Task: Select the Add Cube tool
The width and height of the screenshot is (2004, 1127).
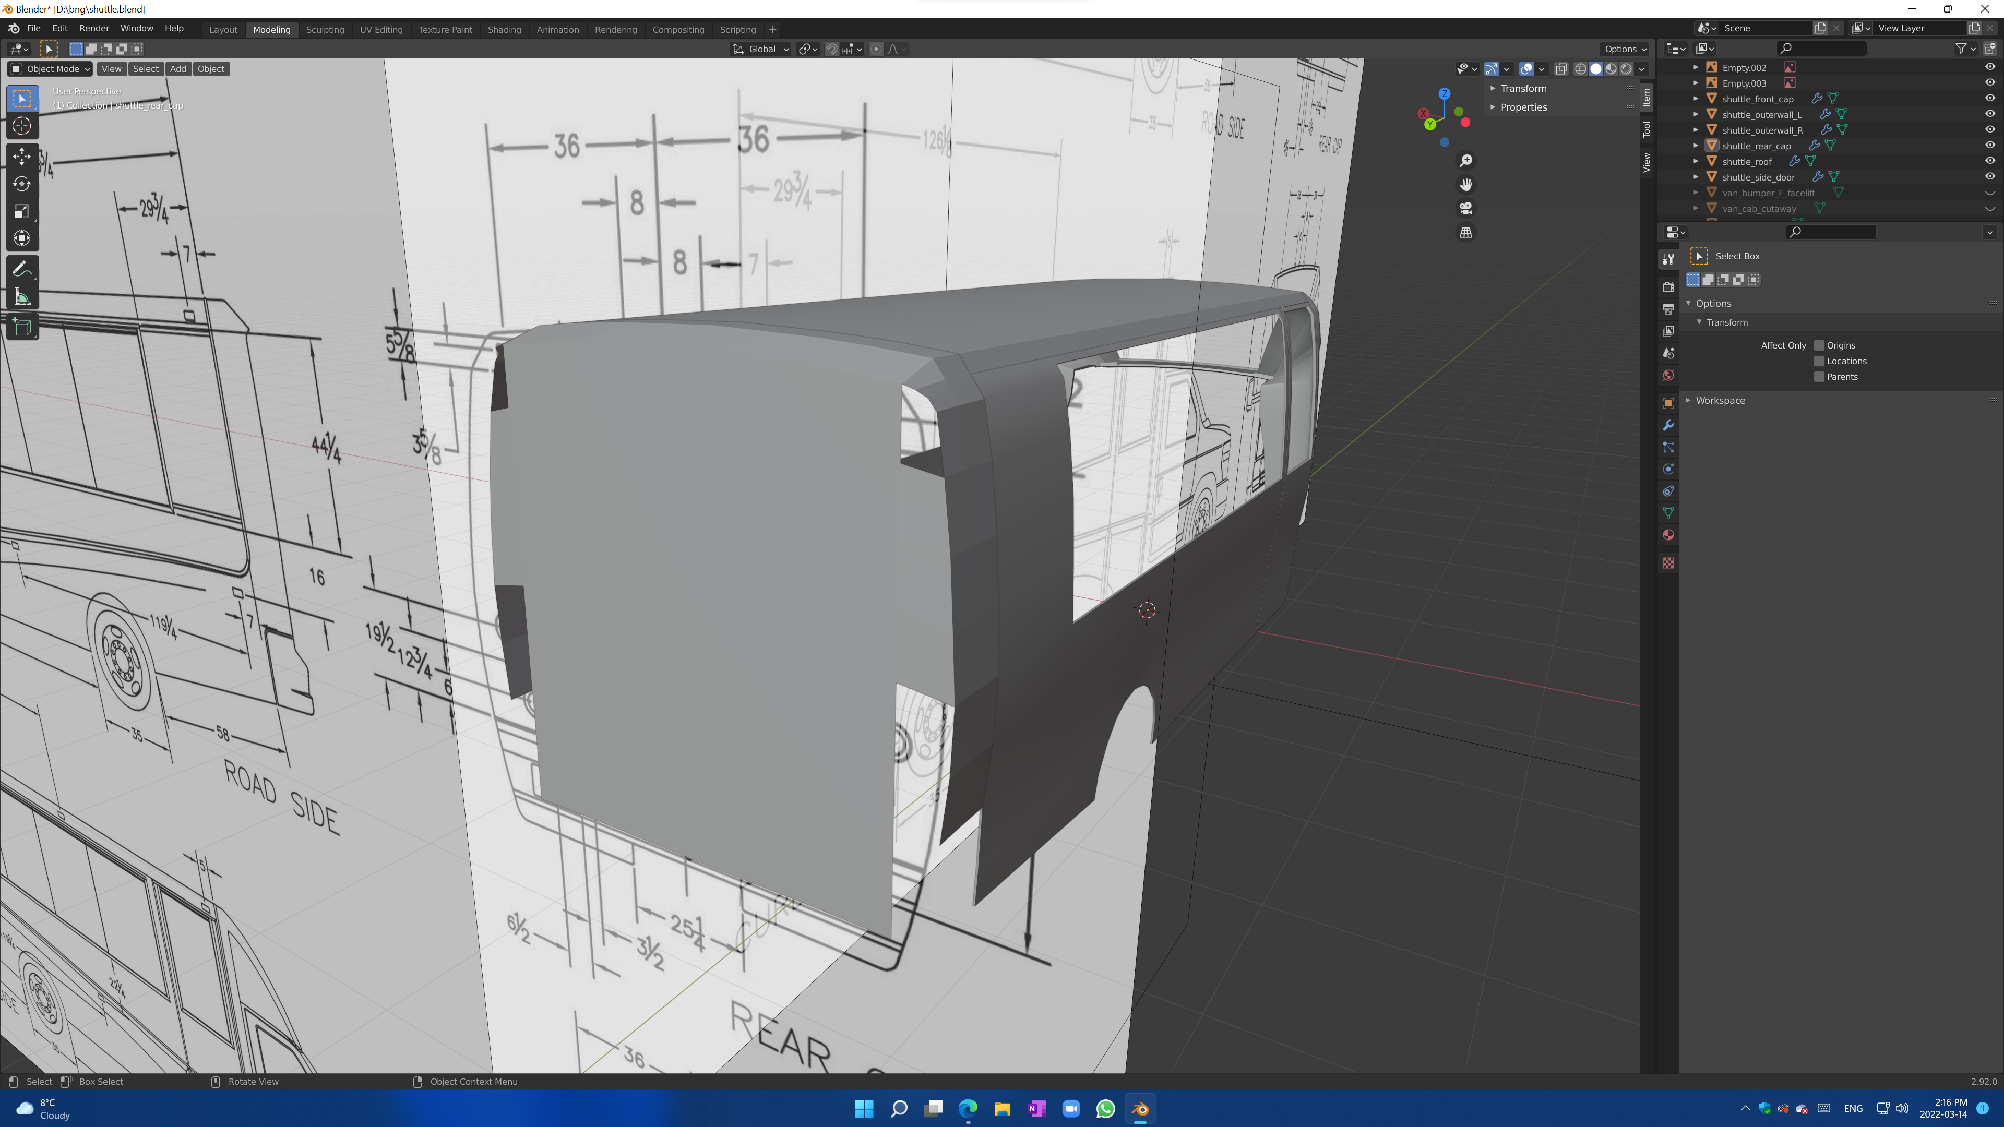Action: pos(22,328)
